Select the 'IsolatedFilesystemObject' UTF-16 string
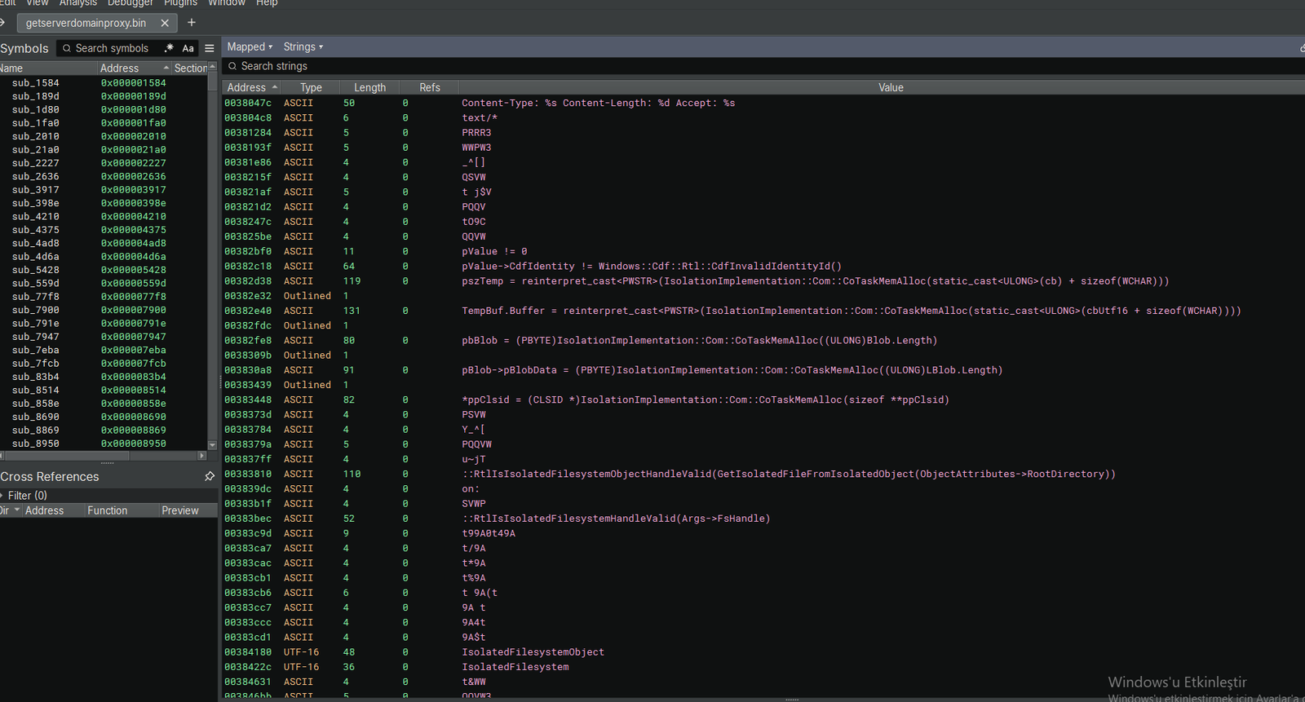This screenshot has height=702, width=1305. 533,652
